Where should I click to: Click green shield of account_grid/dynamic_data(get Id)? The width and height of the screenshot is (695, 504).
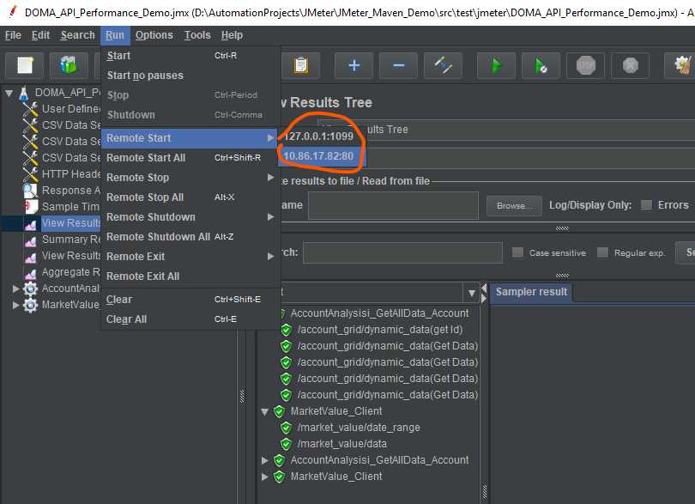(286, 330)
